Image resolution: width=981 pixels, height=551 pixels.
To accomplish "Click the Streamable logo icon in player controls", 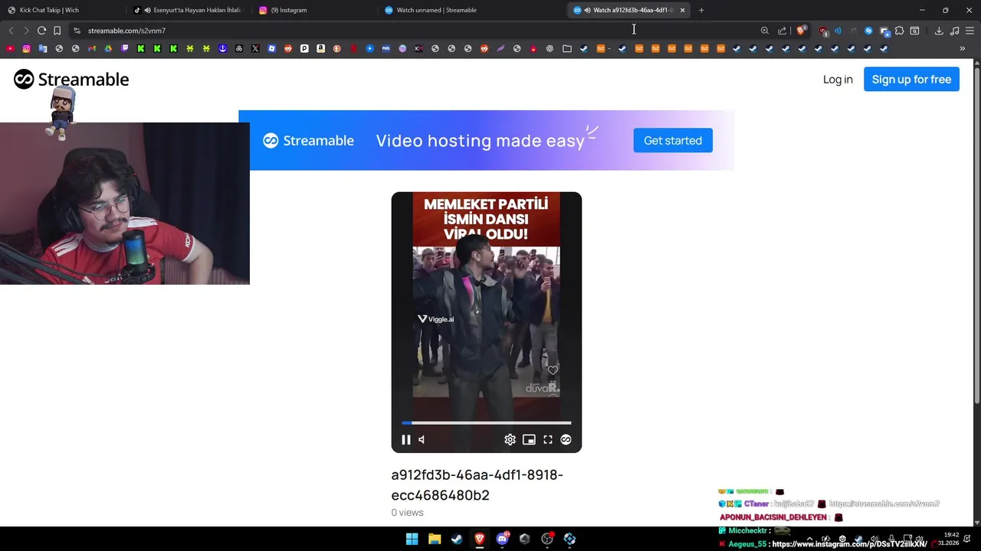I will pos(566,439).
